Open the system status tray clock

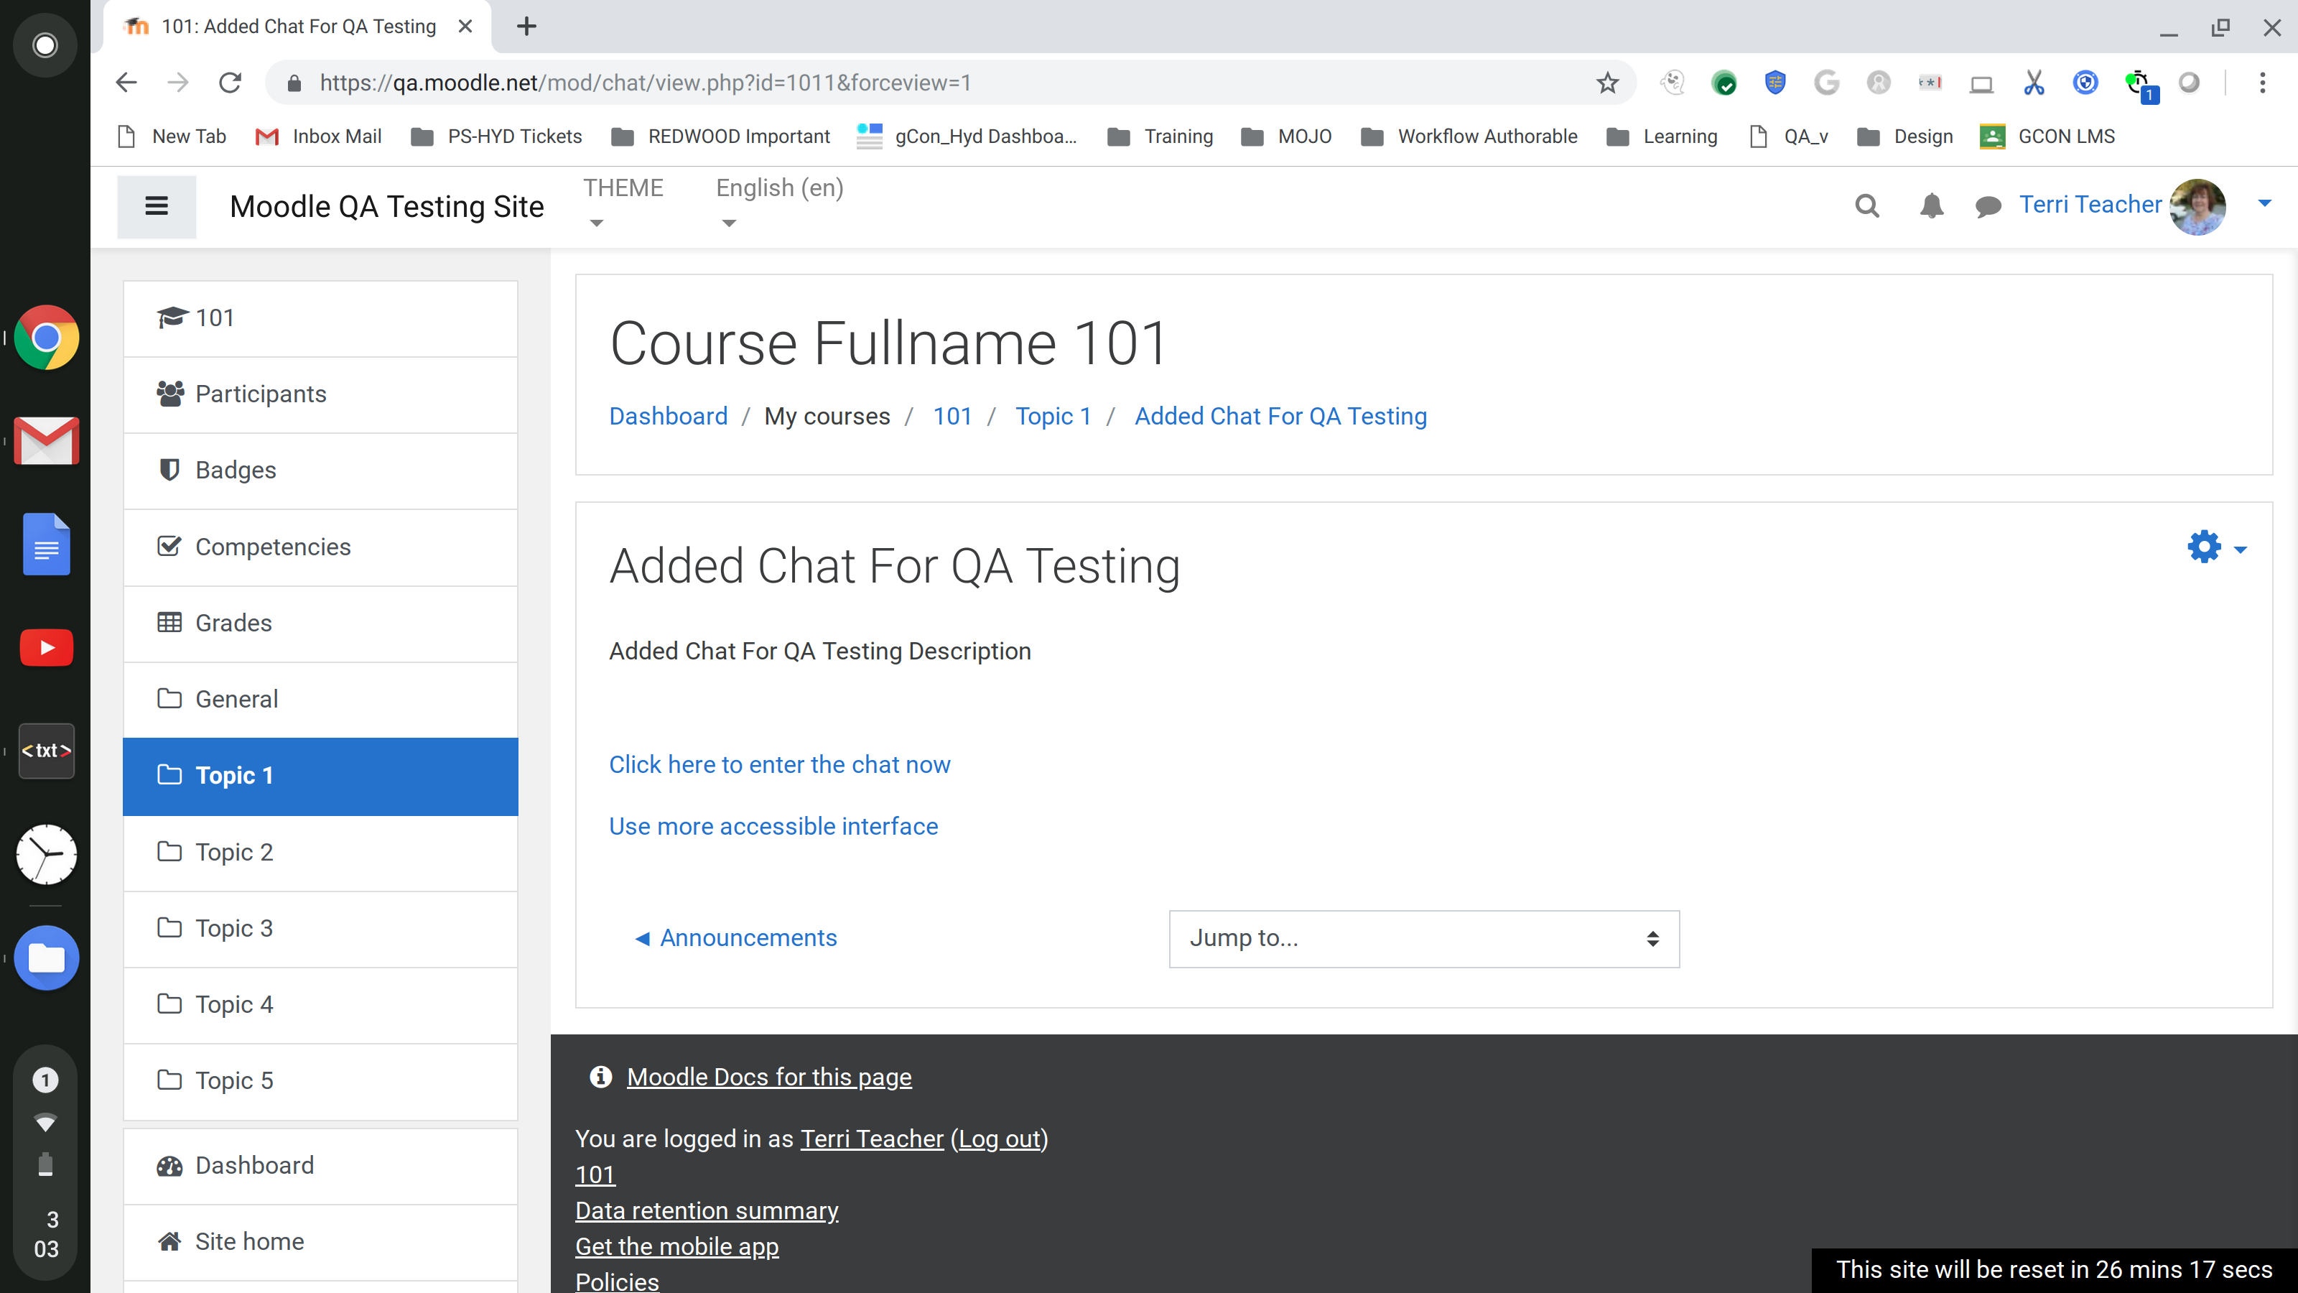(x=45, y=1233)
